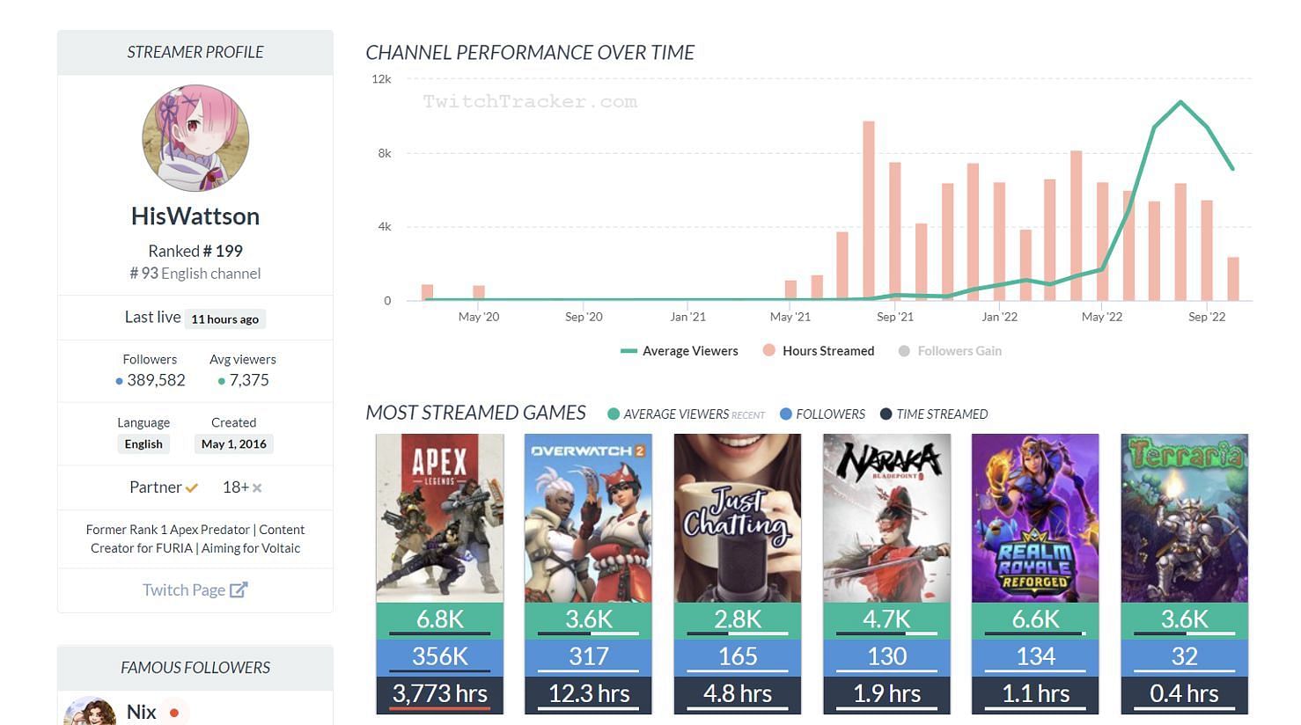
Task: Click Apex Legends 356K followers value
Action: tap(440, 656)
